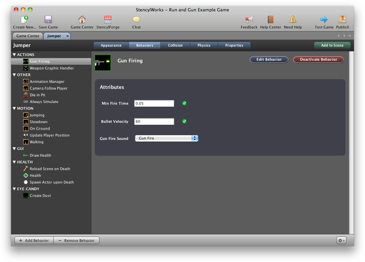The image size is (365, 262).
Task: Run Test Game arrow icon
Action: tap(324, 20)
